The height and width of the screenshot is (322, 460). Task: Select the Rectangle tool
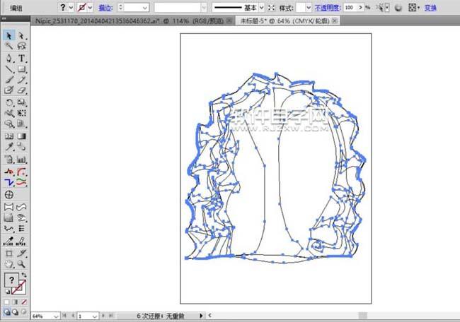[21, 69]
